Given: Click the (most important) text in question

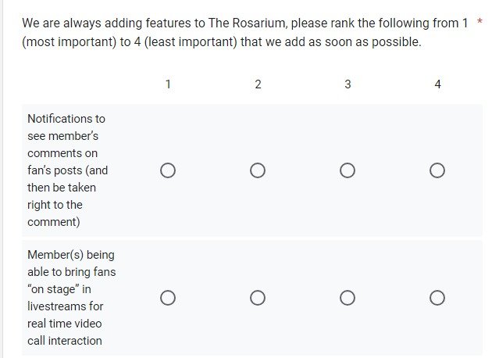Looking at the screenshot, I should click(x=69, y=41).
